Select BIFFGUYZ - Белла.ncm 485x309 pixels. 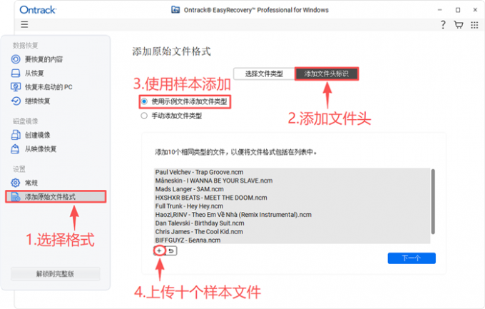point(188,240)
